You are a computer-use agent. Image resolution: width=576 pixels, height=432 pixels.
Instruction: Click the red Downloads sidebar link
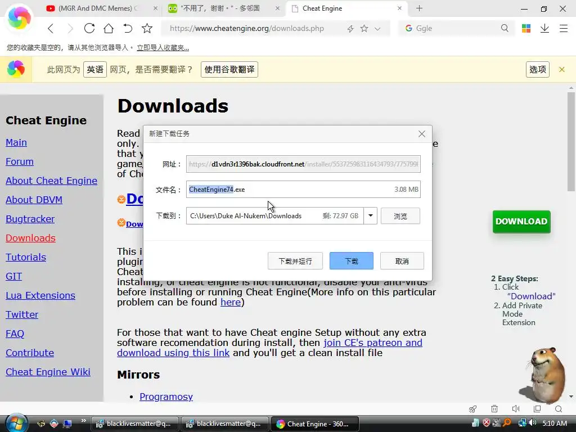pos(30,238)
